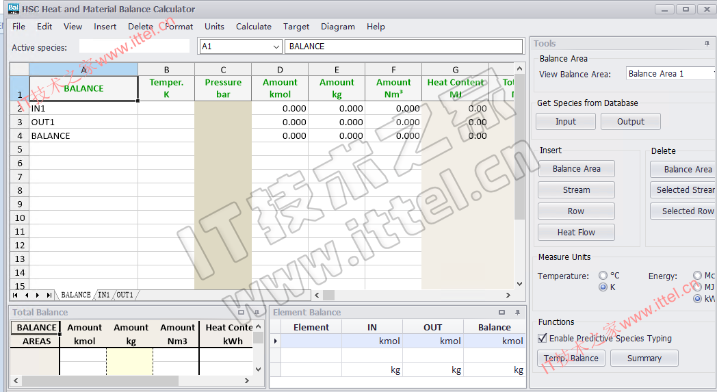Click the HSC Bal application icon in title bar
The width and height of the screenshot is (717, 392).
13,9
